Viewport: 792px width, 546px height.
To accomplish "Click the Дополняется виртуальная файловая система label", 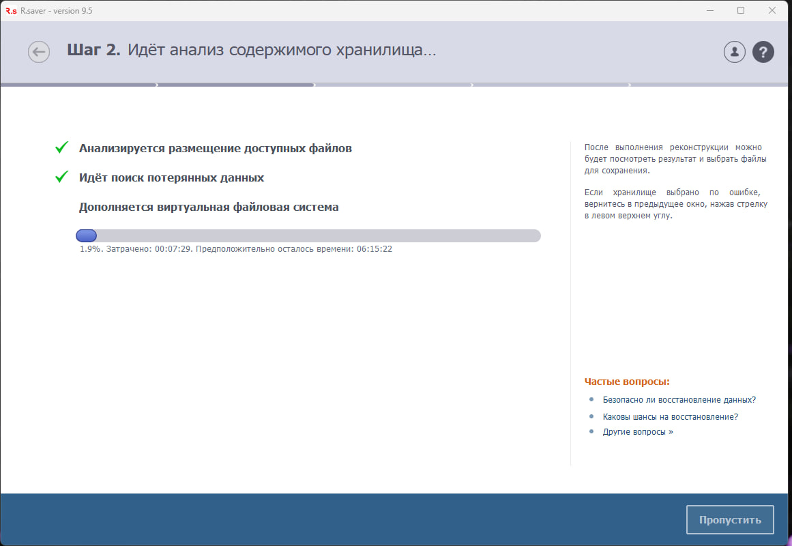I will [209, 207].
